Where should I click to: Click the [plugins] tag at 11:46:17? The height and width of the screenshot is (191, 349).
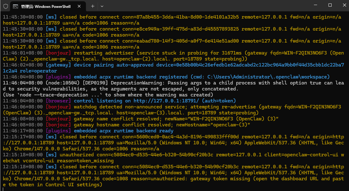pos(58,131)
